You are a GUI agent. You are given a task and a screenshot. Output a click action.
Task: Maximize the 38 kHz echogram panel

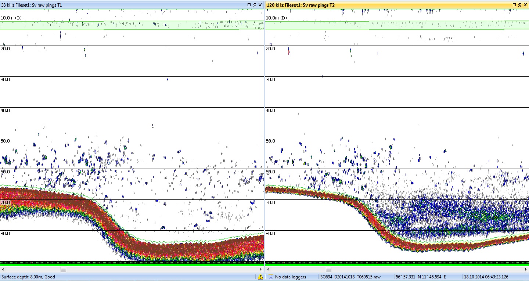click(x=249, y=5)
